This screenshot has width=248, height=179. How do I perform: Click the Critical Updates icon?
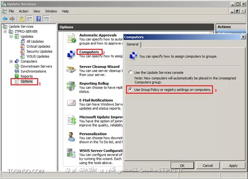tap(22, 47)
